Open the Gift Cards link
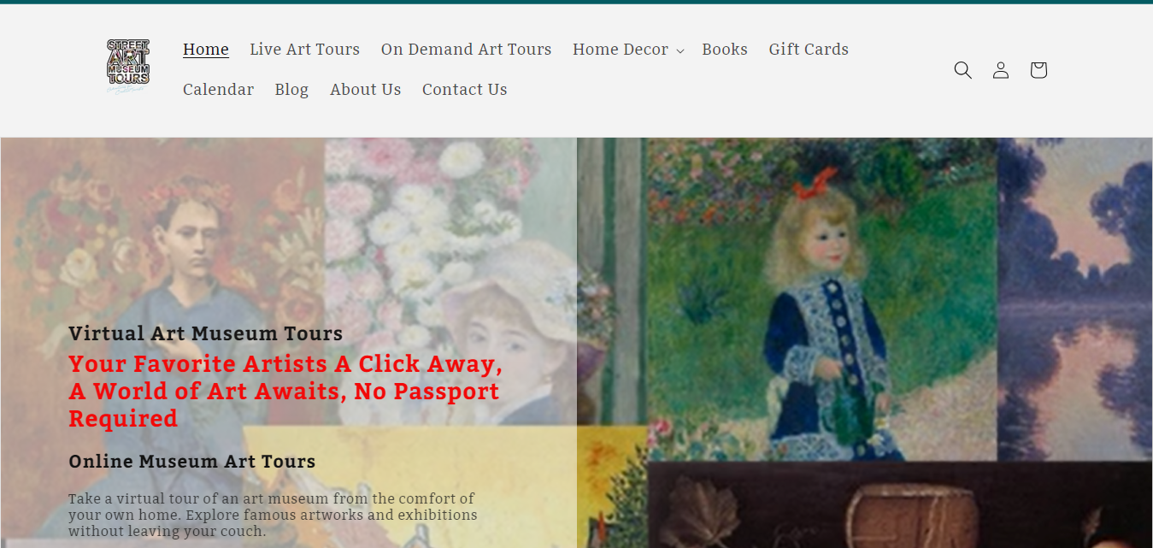 click(809, 50)
